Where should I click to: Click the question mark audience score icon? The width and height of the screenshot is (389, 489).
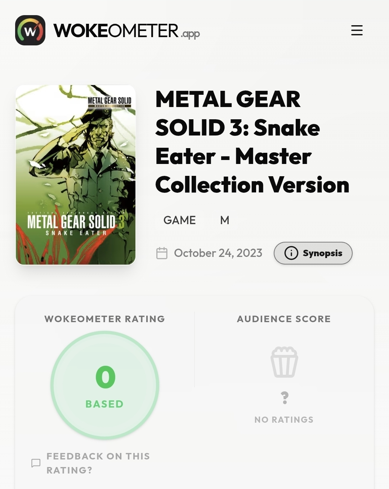point(285,398)
